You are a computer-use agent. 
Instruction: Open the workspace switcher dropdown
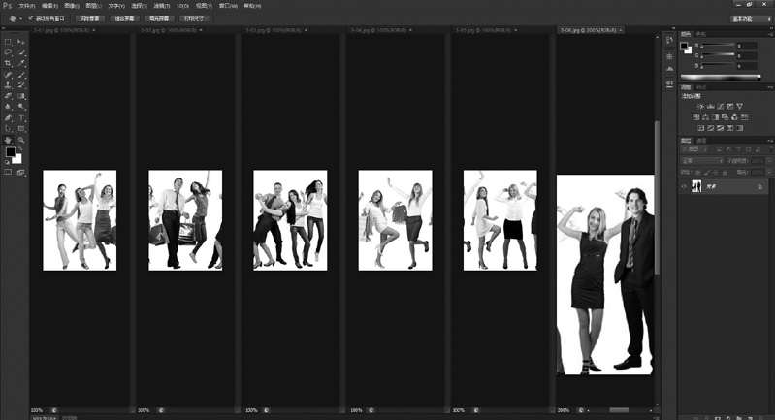(x=752, y=19)
